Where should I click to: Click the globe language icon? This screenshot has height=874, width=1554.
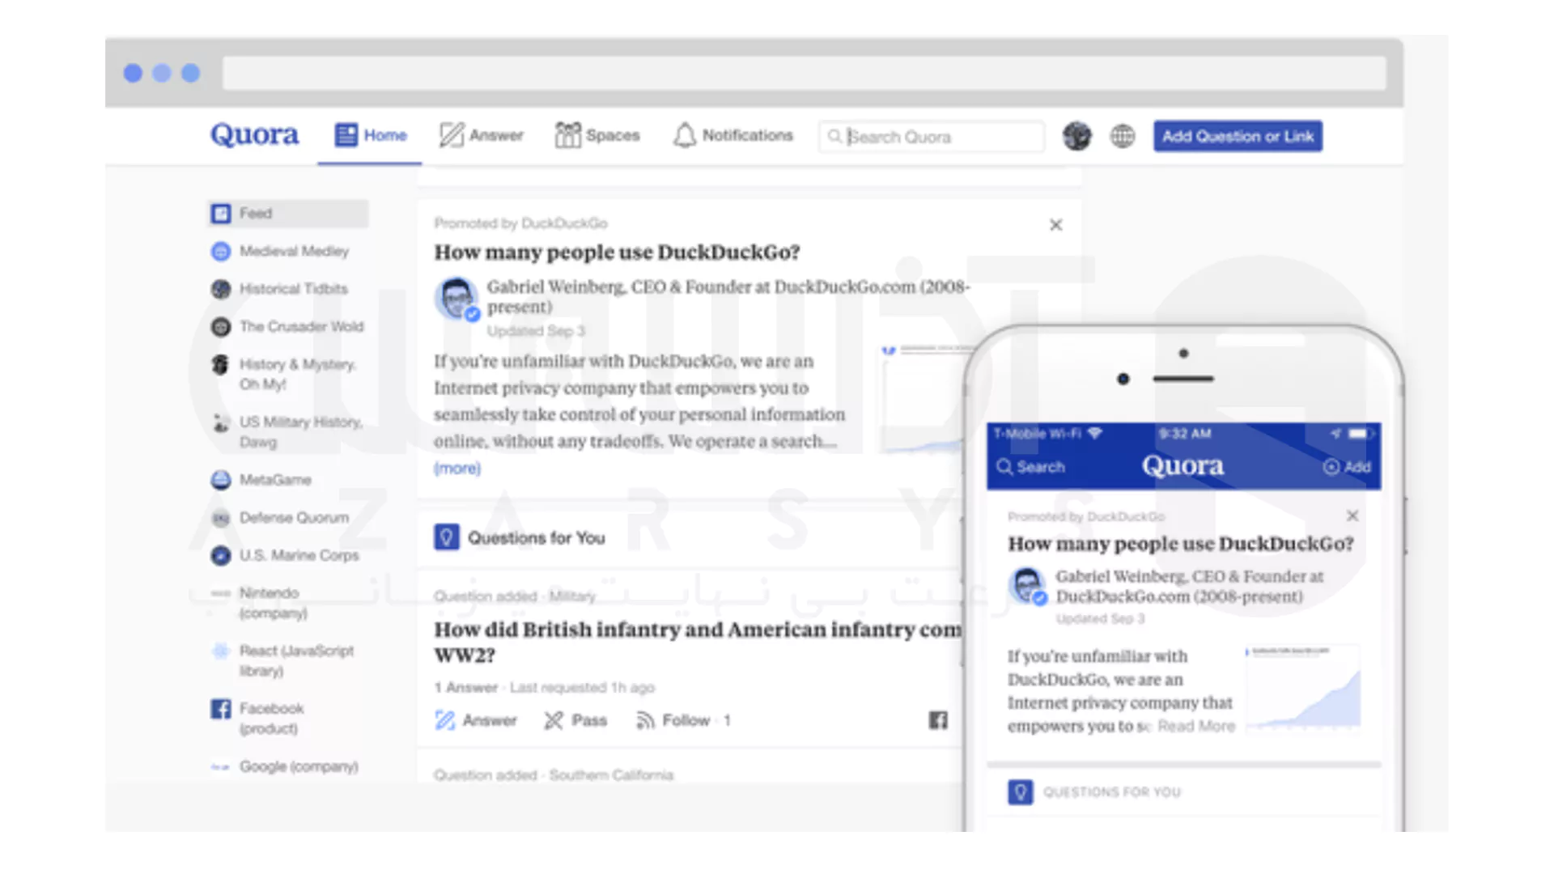[x=1123, y=136]
